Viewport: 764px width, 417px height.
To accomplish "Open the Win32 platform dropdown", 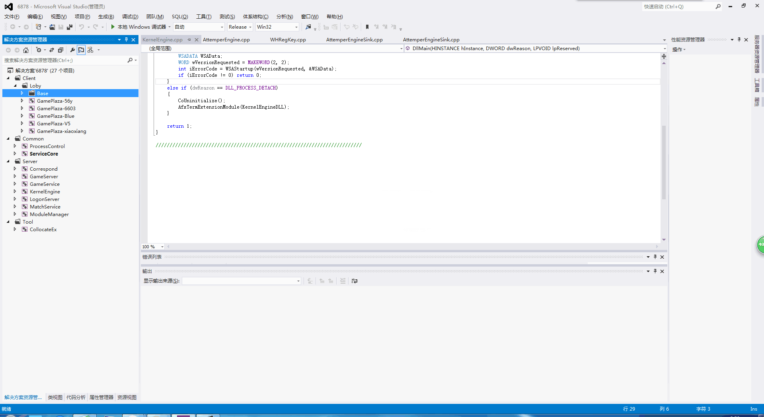I will tap(277, 27).
